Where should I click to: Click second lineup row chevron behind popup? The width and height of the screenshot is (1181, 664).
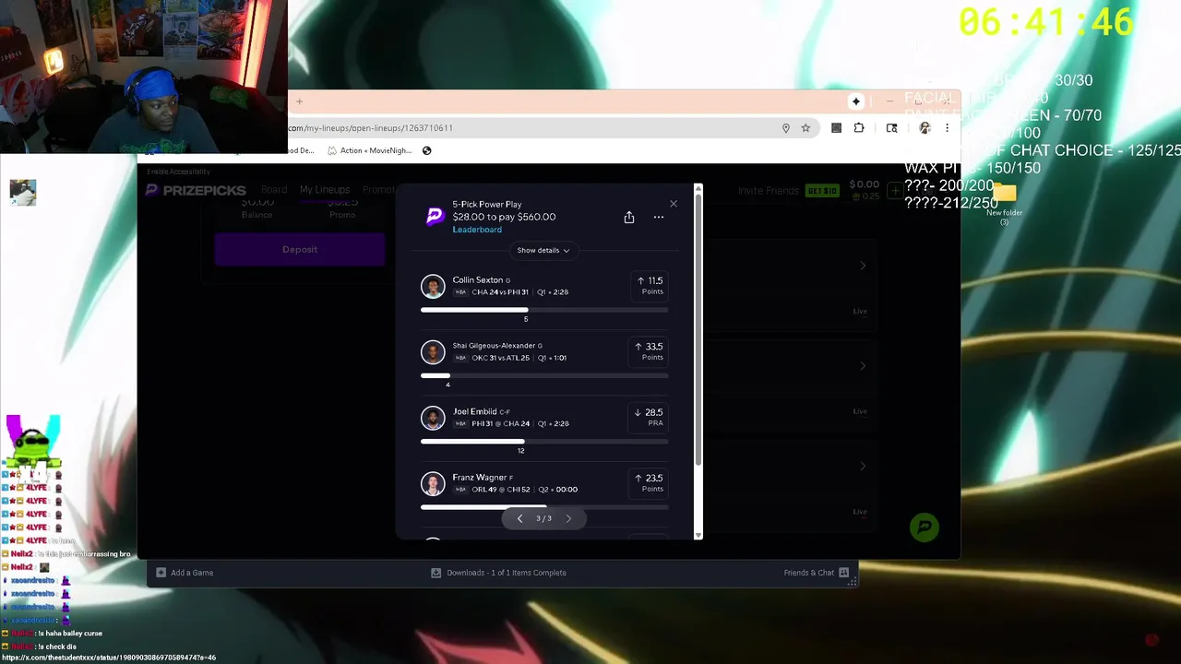[x=863, y=366]
